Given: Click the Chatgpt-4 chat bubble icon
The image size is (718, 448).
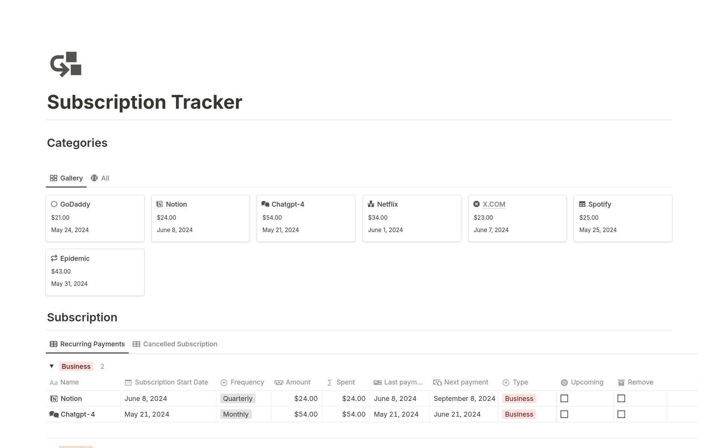Looking at the screenshot, I should pos(266,204).
